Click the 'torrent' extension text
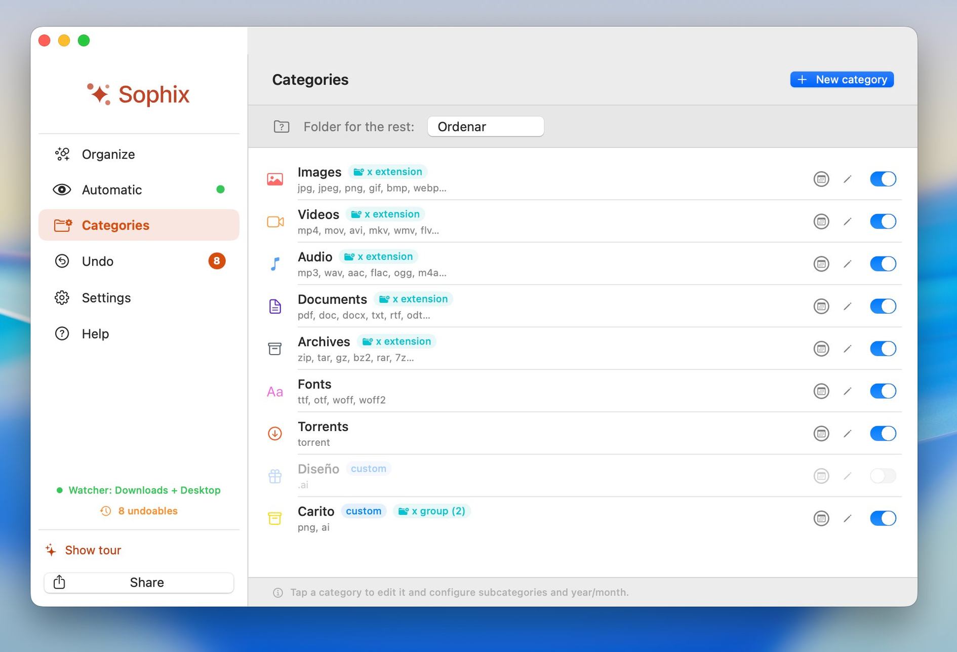 point(314,442)
